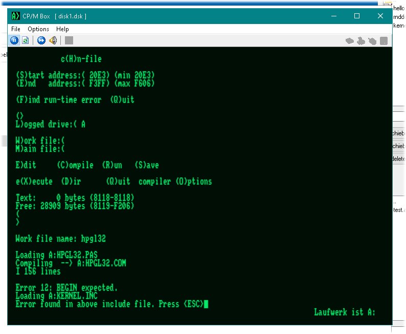The image size is (406, 334).
Task: Click the '(R)un' option text
Action: (x=112, y=165)
